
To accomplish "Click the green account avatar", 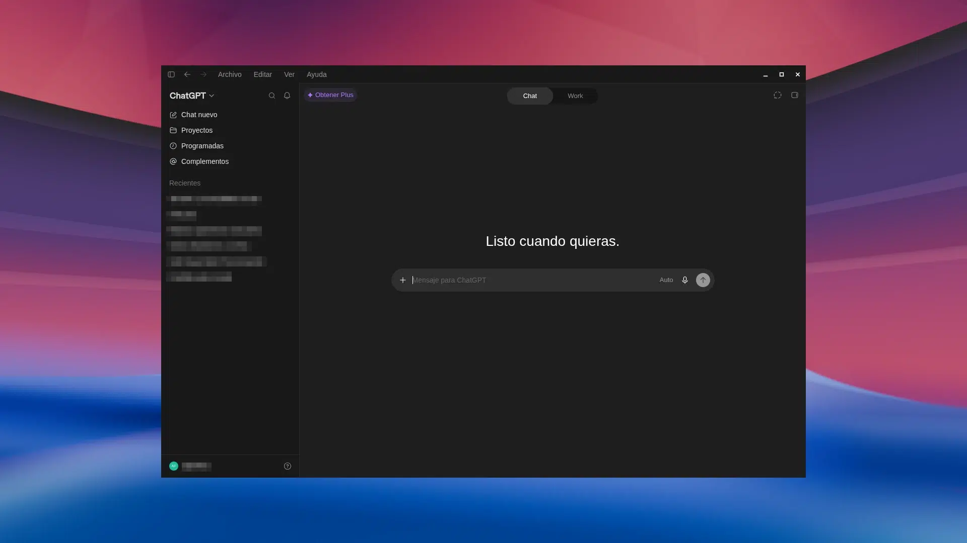I will coord(174,466).
